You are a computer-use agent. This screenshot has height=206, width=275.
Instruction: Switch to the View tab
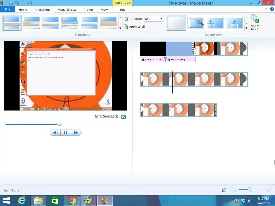click(x=104, y=10)
